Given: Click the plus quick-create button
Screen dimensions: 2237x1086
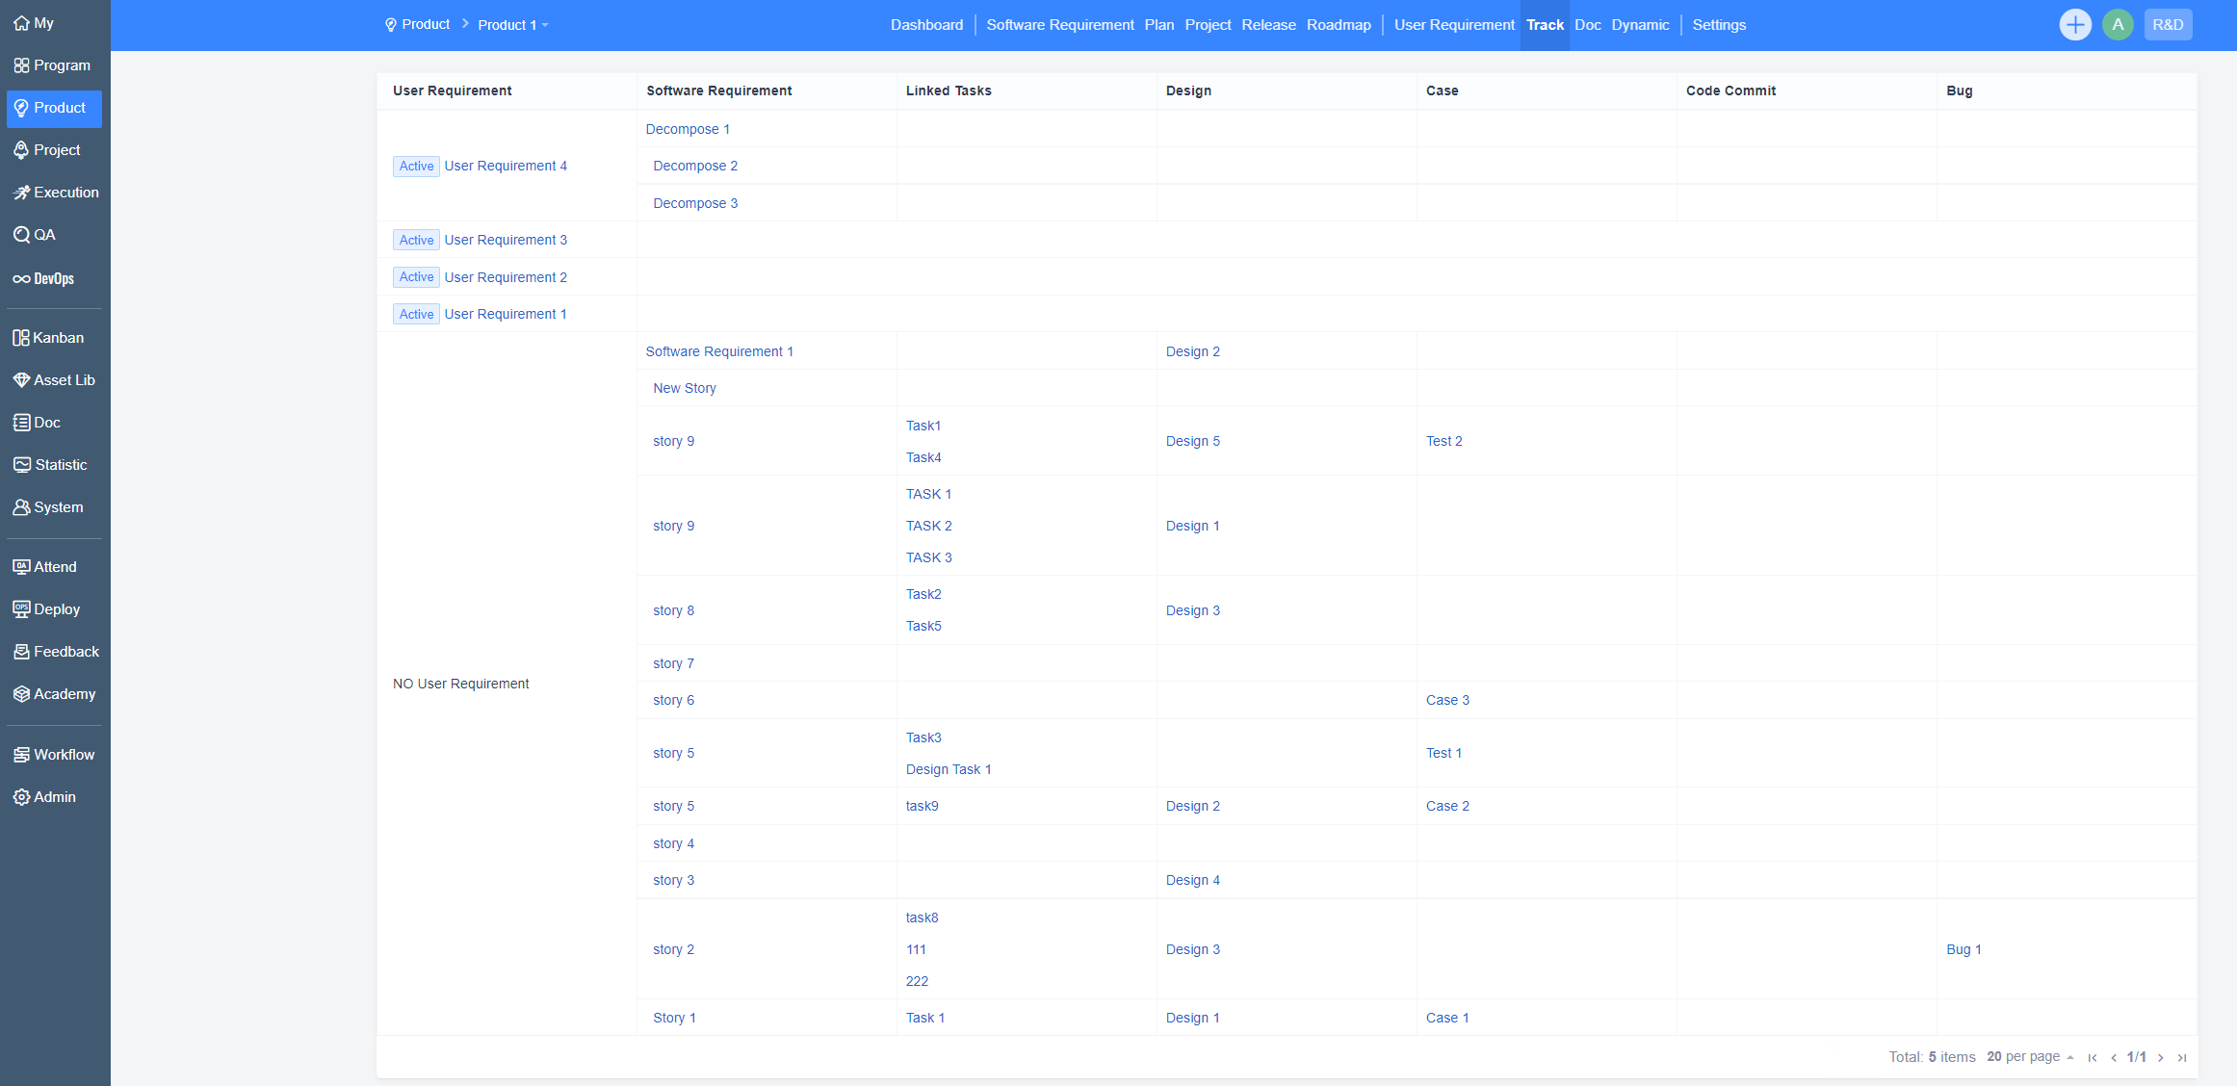Looking at the screenshot, I should tap(2075, 25).
